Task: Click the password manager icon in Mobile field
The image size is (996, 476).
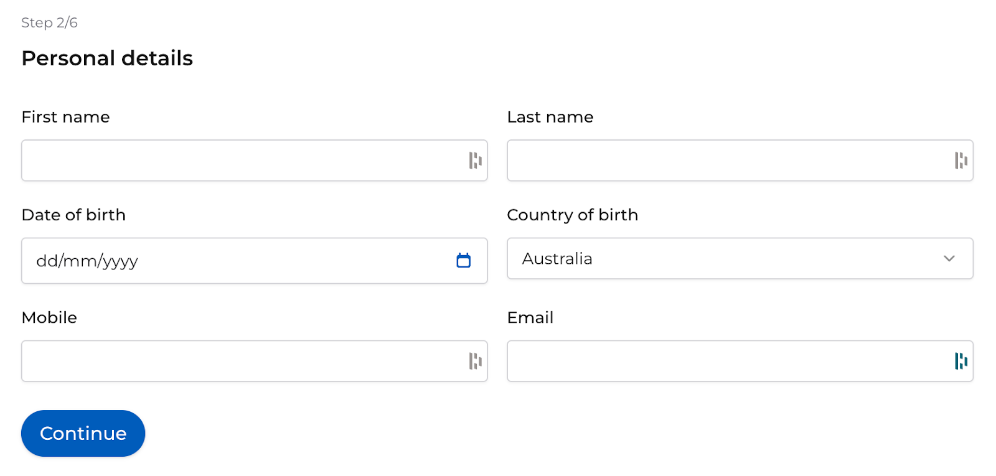Action: pos(475,361)
